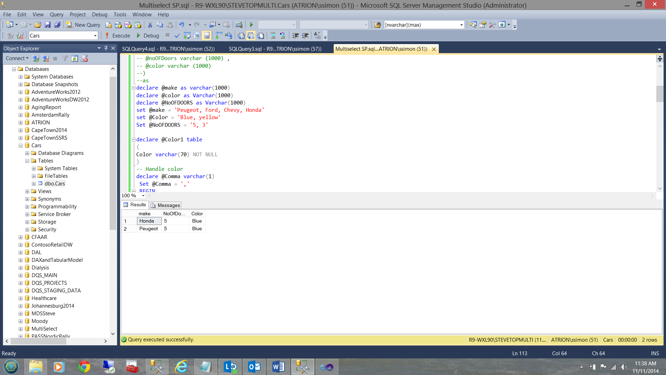Click the Open File folder icon

point(38,25)
